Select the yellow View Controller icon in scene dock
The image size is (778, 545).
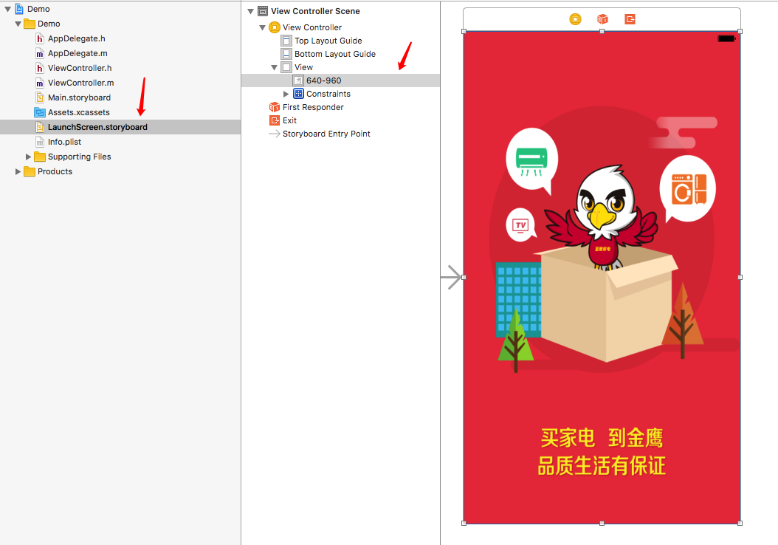click(273, 27)
